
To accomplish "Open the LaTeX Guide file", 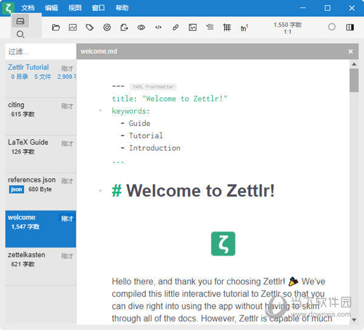I will pos(41,154).
